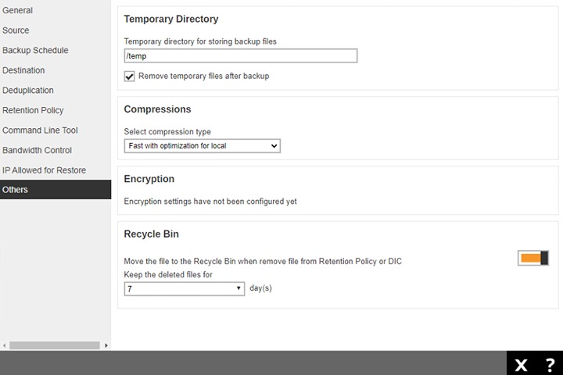Viewport: 563px width, 375px height.
Task: Open help with the question mark icon
Action: [550, 365]
